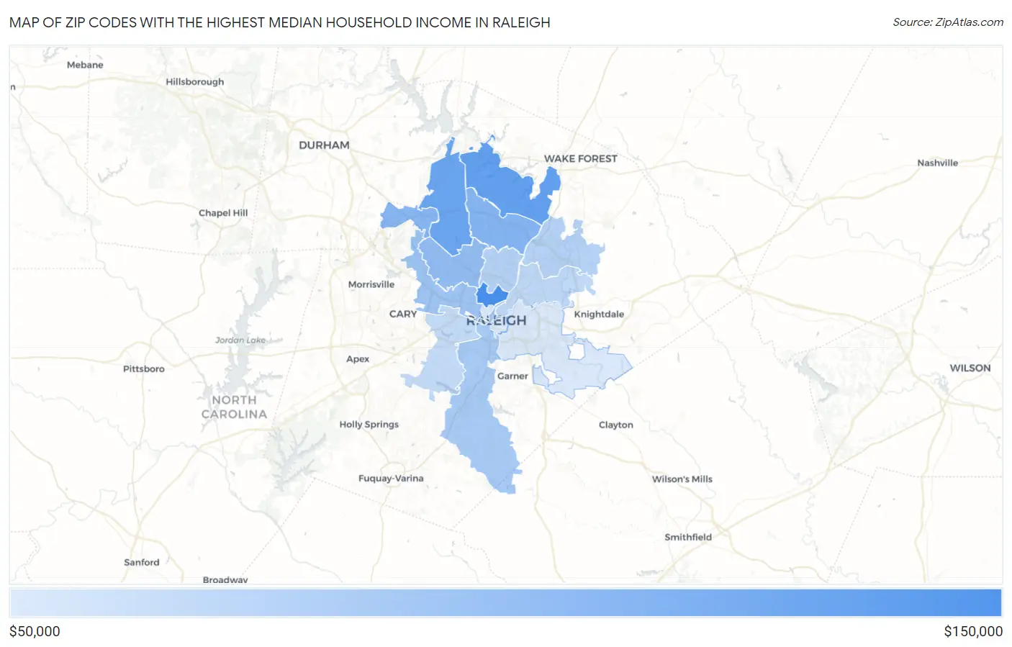The width and height of the screenshot is (1012, 647).
Task: Click the Nashville town label
Action: 938,163
